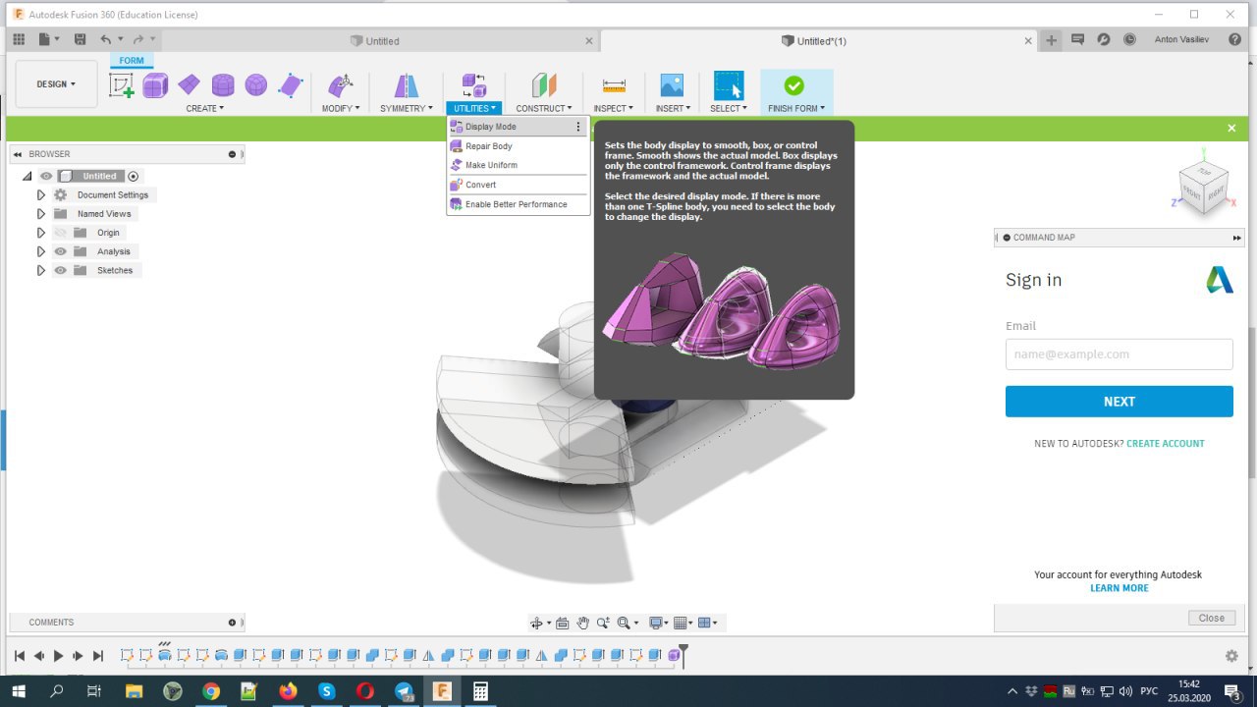
Task: Open the calculator app in taskbar
Action: (x=480, y=691)
